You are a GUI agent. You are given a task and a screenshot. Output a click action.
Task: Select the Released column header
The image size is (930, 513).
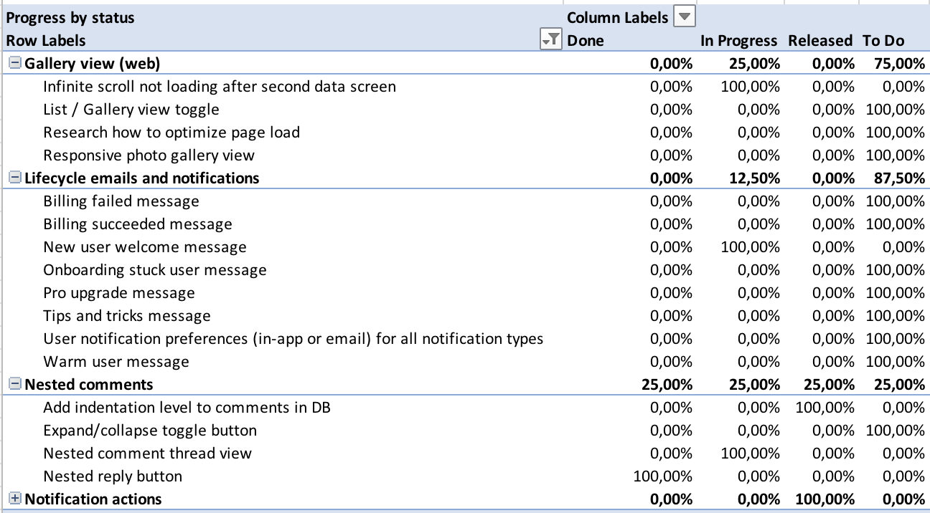coord(820,41)
